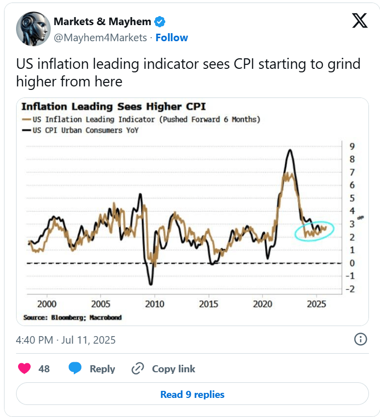Click the Copy link text
This screenshot has height=417, width=380.
click(x=174, y=369)
